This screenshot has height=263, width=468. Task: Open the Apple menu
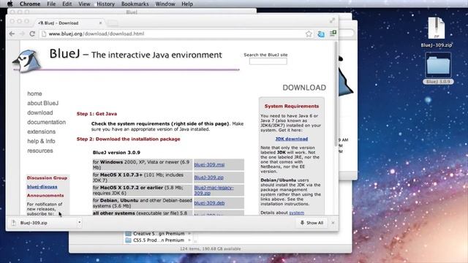tap(10, 4)
